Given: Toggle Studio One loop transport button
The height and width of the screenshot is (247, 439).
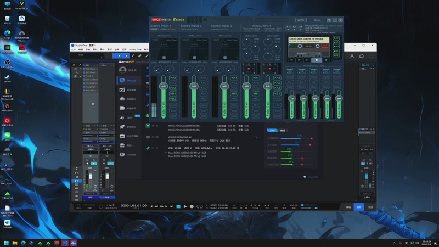Looking at the screenshot, I should [x=200, y=207].
